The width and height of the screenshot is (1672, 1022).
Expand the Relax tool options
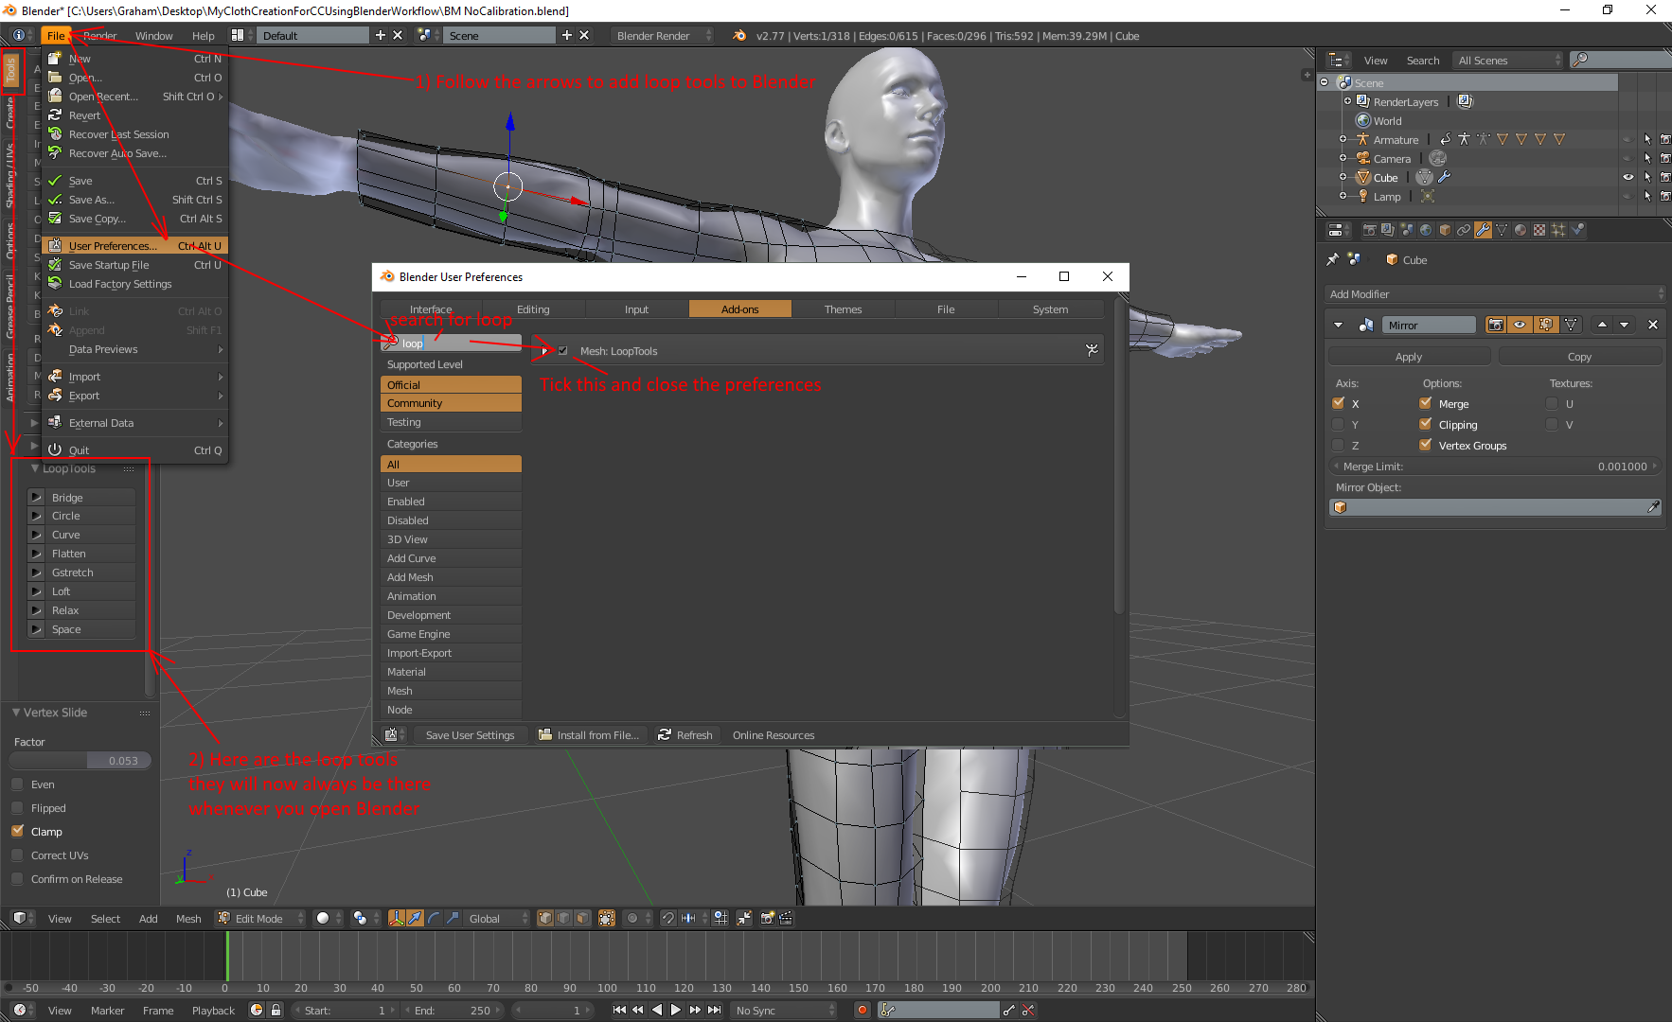pyautogui.click(x=36, y=610)
